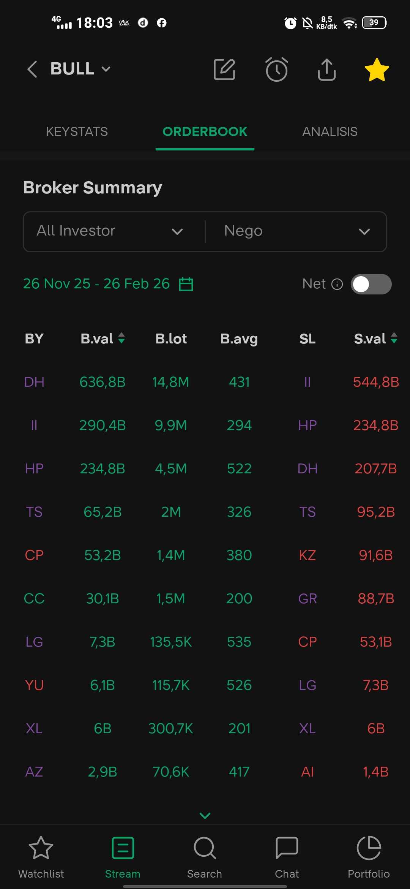Open the calendar date picker icon
This screenshot has height=889, width=410.
186,284
